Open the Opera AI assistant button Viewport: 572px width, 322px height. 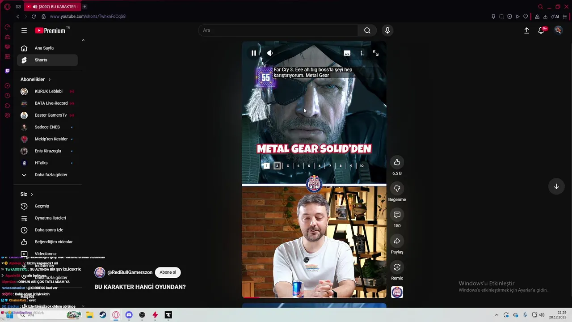pos(555,17)
